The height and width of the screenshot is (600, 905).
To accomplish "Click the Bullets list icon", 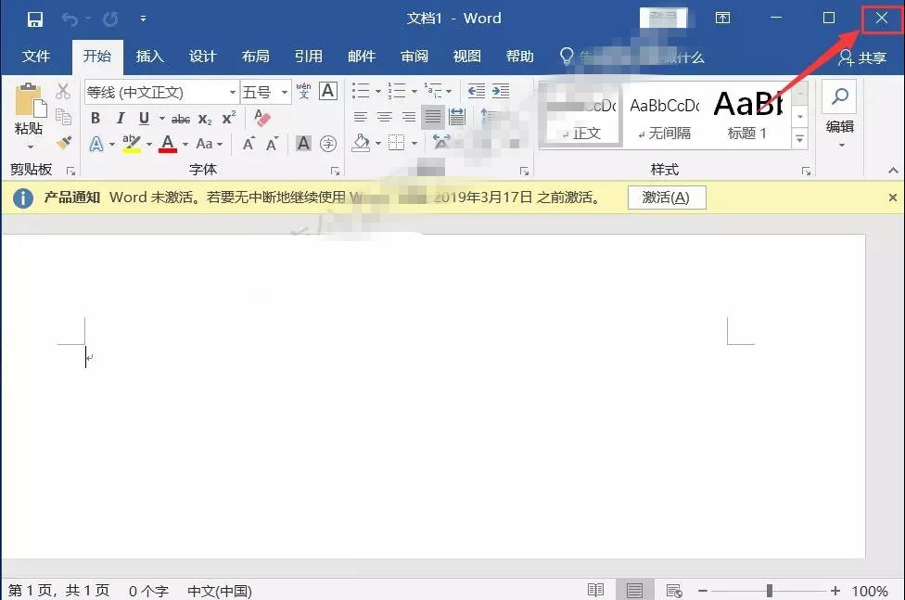I will click(361, 91).
